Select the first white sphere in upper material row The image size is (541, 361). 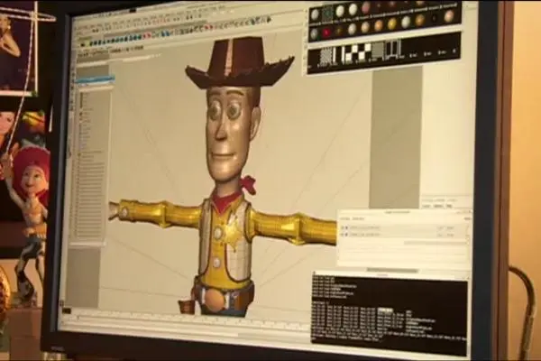[x=315, y=14]
